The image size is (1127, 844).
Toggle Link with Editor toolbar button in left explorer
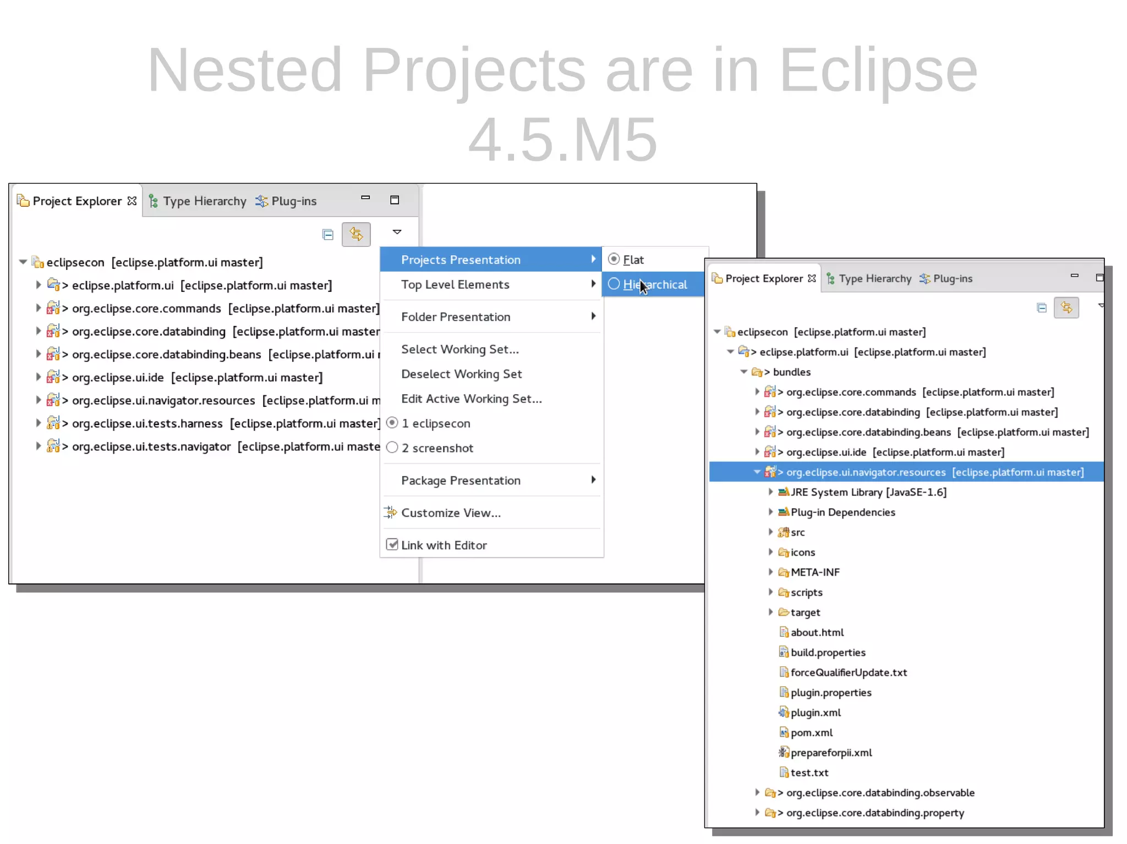coord(356,235)
